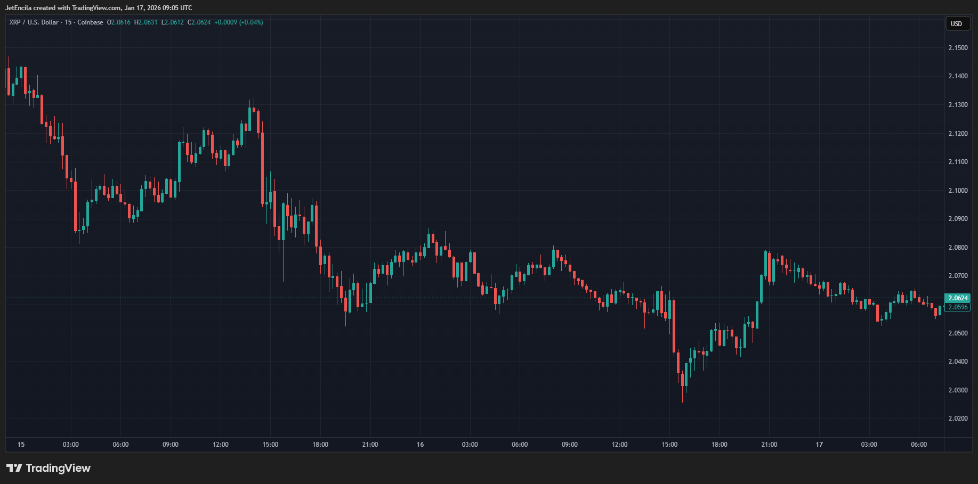Viewport: 978px width, 484px height.
Task: Click the 16 date label on time axis
Action: 419,444
